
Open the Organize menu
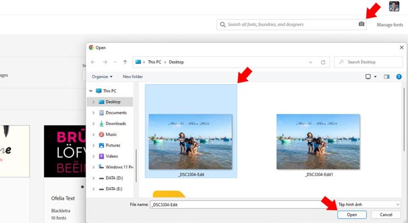tap(102, 77)
